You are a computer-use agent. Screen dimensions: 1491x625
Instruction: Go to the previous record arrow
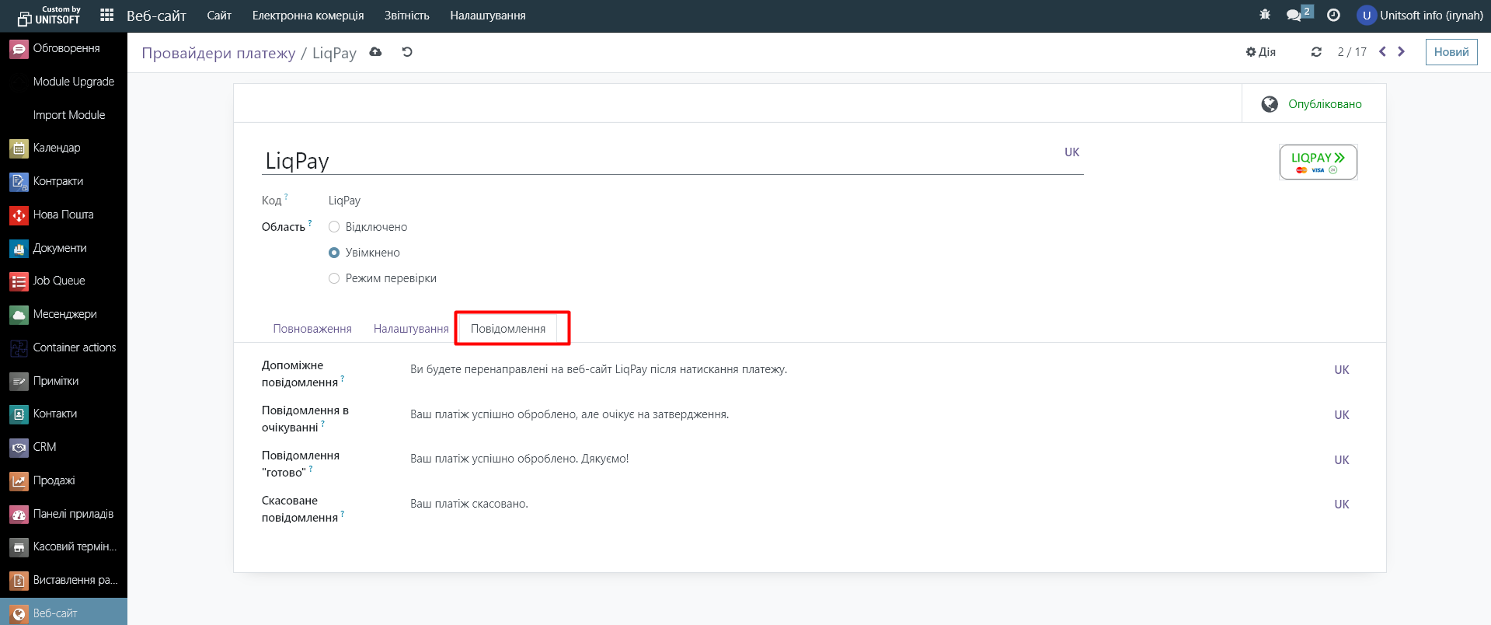[x=1382, y=51]
